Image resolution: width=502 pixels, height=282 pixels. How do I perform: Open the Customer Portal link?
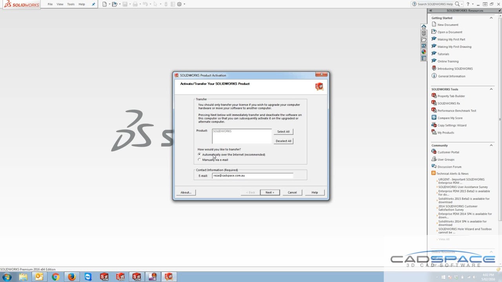click(448, 152)
